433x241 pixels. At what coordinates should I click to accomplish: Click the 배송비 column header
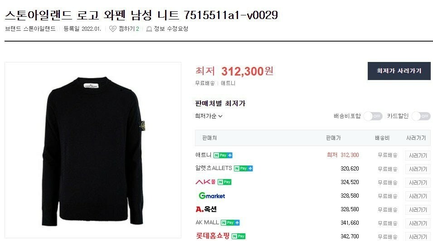tap(382, 138)
